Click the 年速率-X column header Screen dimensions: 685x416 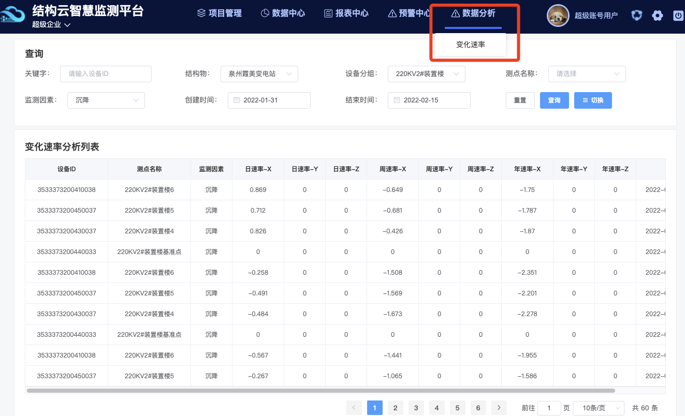click(527, 169)
